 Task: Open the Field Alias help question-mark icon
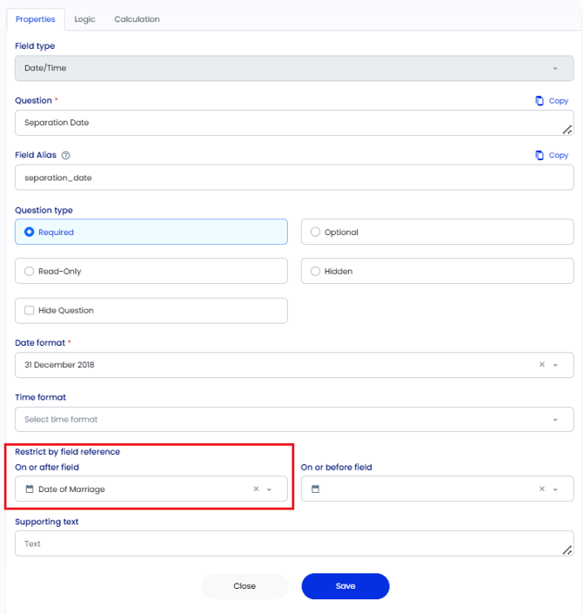66,155
